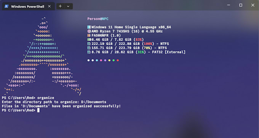Screen dimensions: 259x138
Task: Click the first white color dot
Action: click(x=88, y=60)
